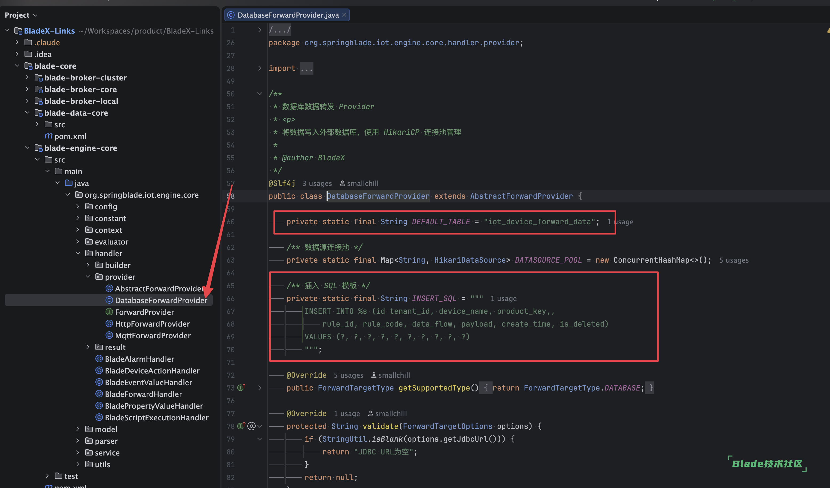Select the BladeAlarmHandler class in the tree
This screenshot has width=830, height=488.
[139, 359]
